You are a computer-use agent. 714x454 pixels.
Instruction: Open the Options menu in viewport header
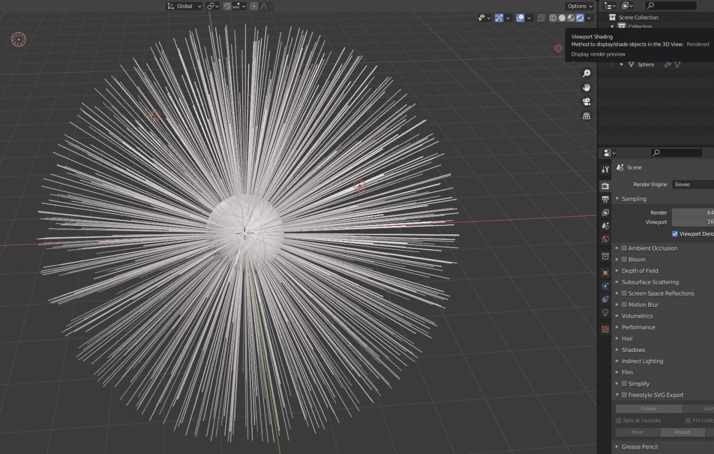pyautogui.click(x=579, y=6)
